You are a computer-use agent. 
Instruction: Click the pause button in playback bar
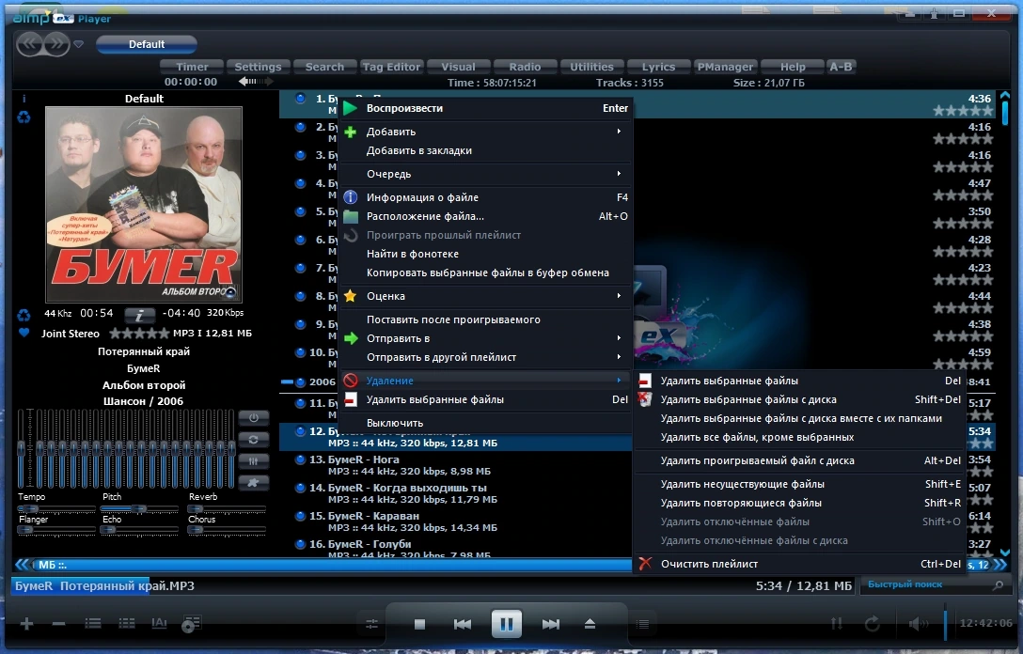[506, 623]
